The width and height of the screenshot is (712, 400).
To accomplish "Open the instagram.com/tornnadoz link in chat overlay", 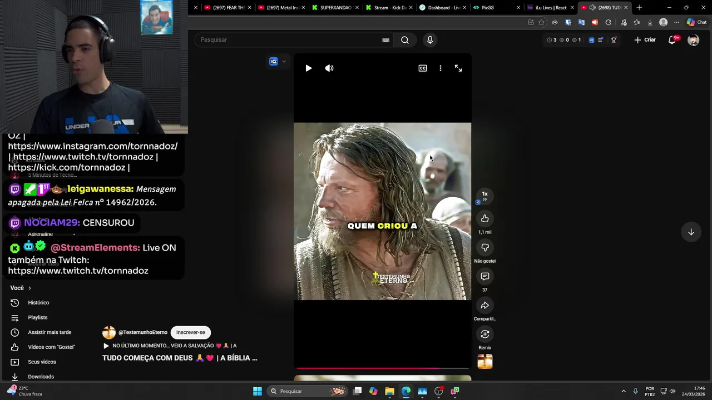I will point(93,146).
